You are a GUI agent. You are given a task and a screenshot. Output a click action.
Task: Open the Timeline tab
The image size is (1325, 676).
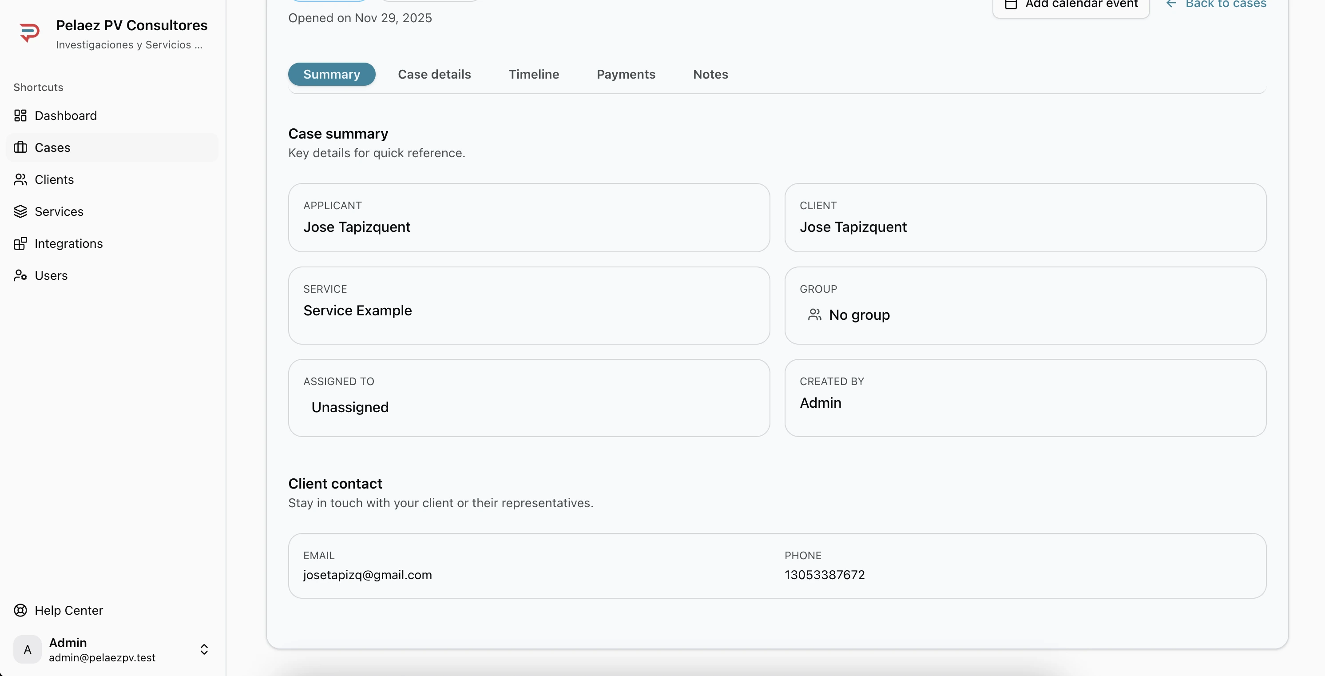533,74
